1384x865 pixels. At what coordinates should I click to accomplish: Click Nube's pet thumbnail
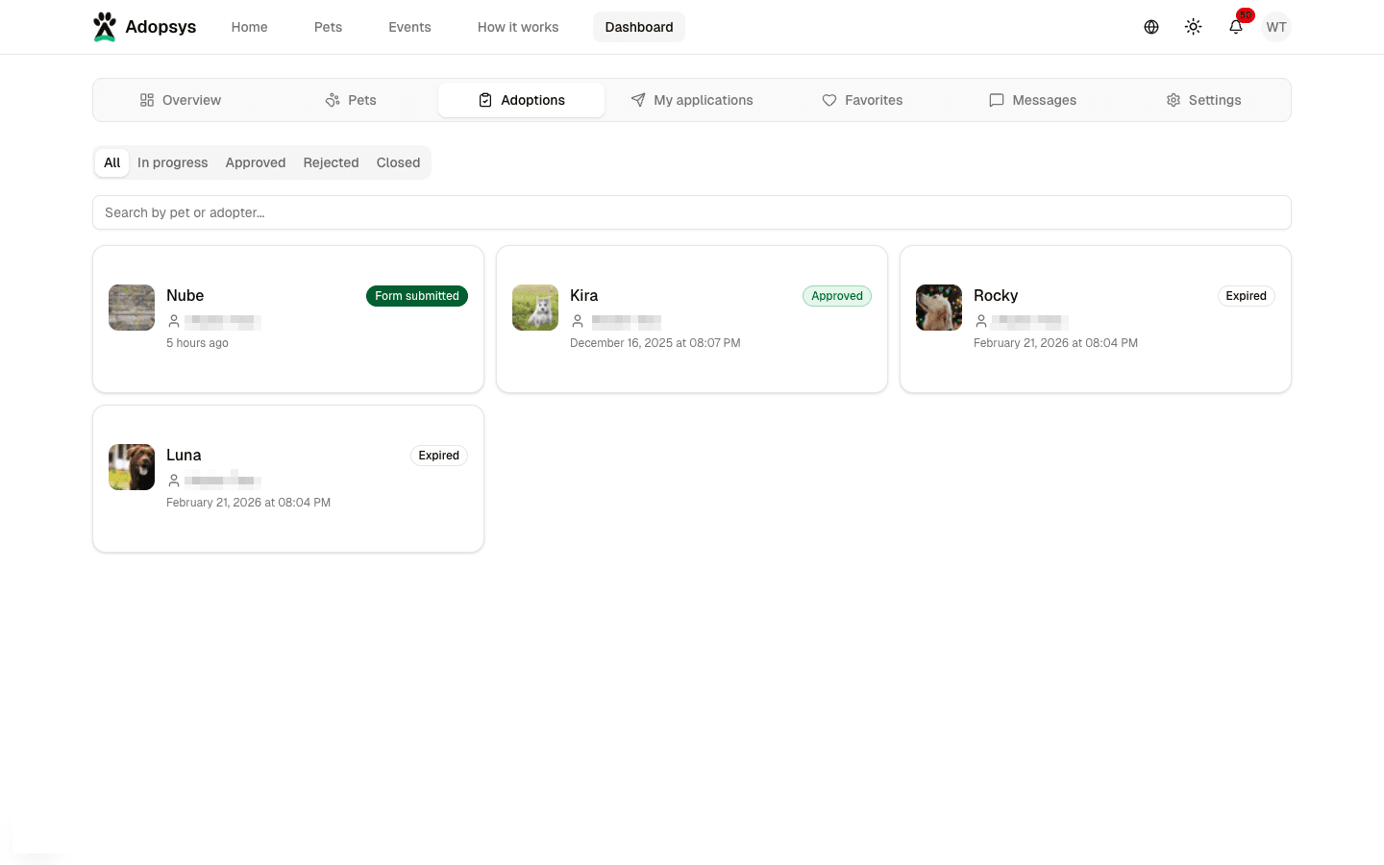point(132,308)
